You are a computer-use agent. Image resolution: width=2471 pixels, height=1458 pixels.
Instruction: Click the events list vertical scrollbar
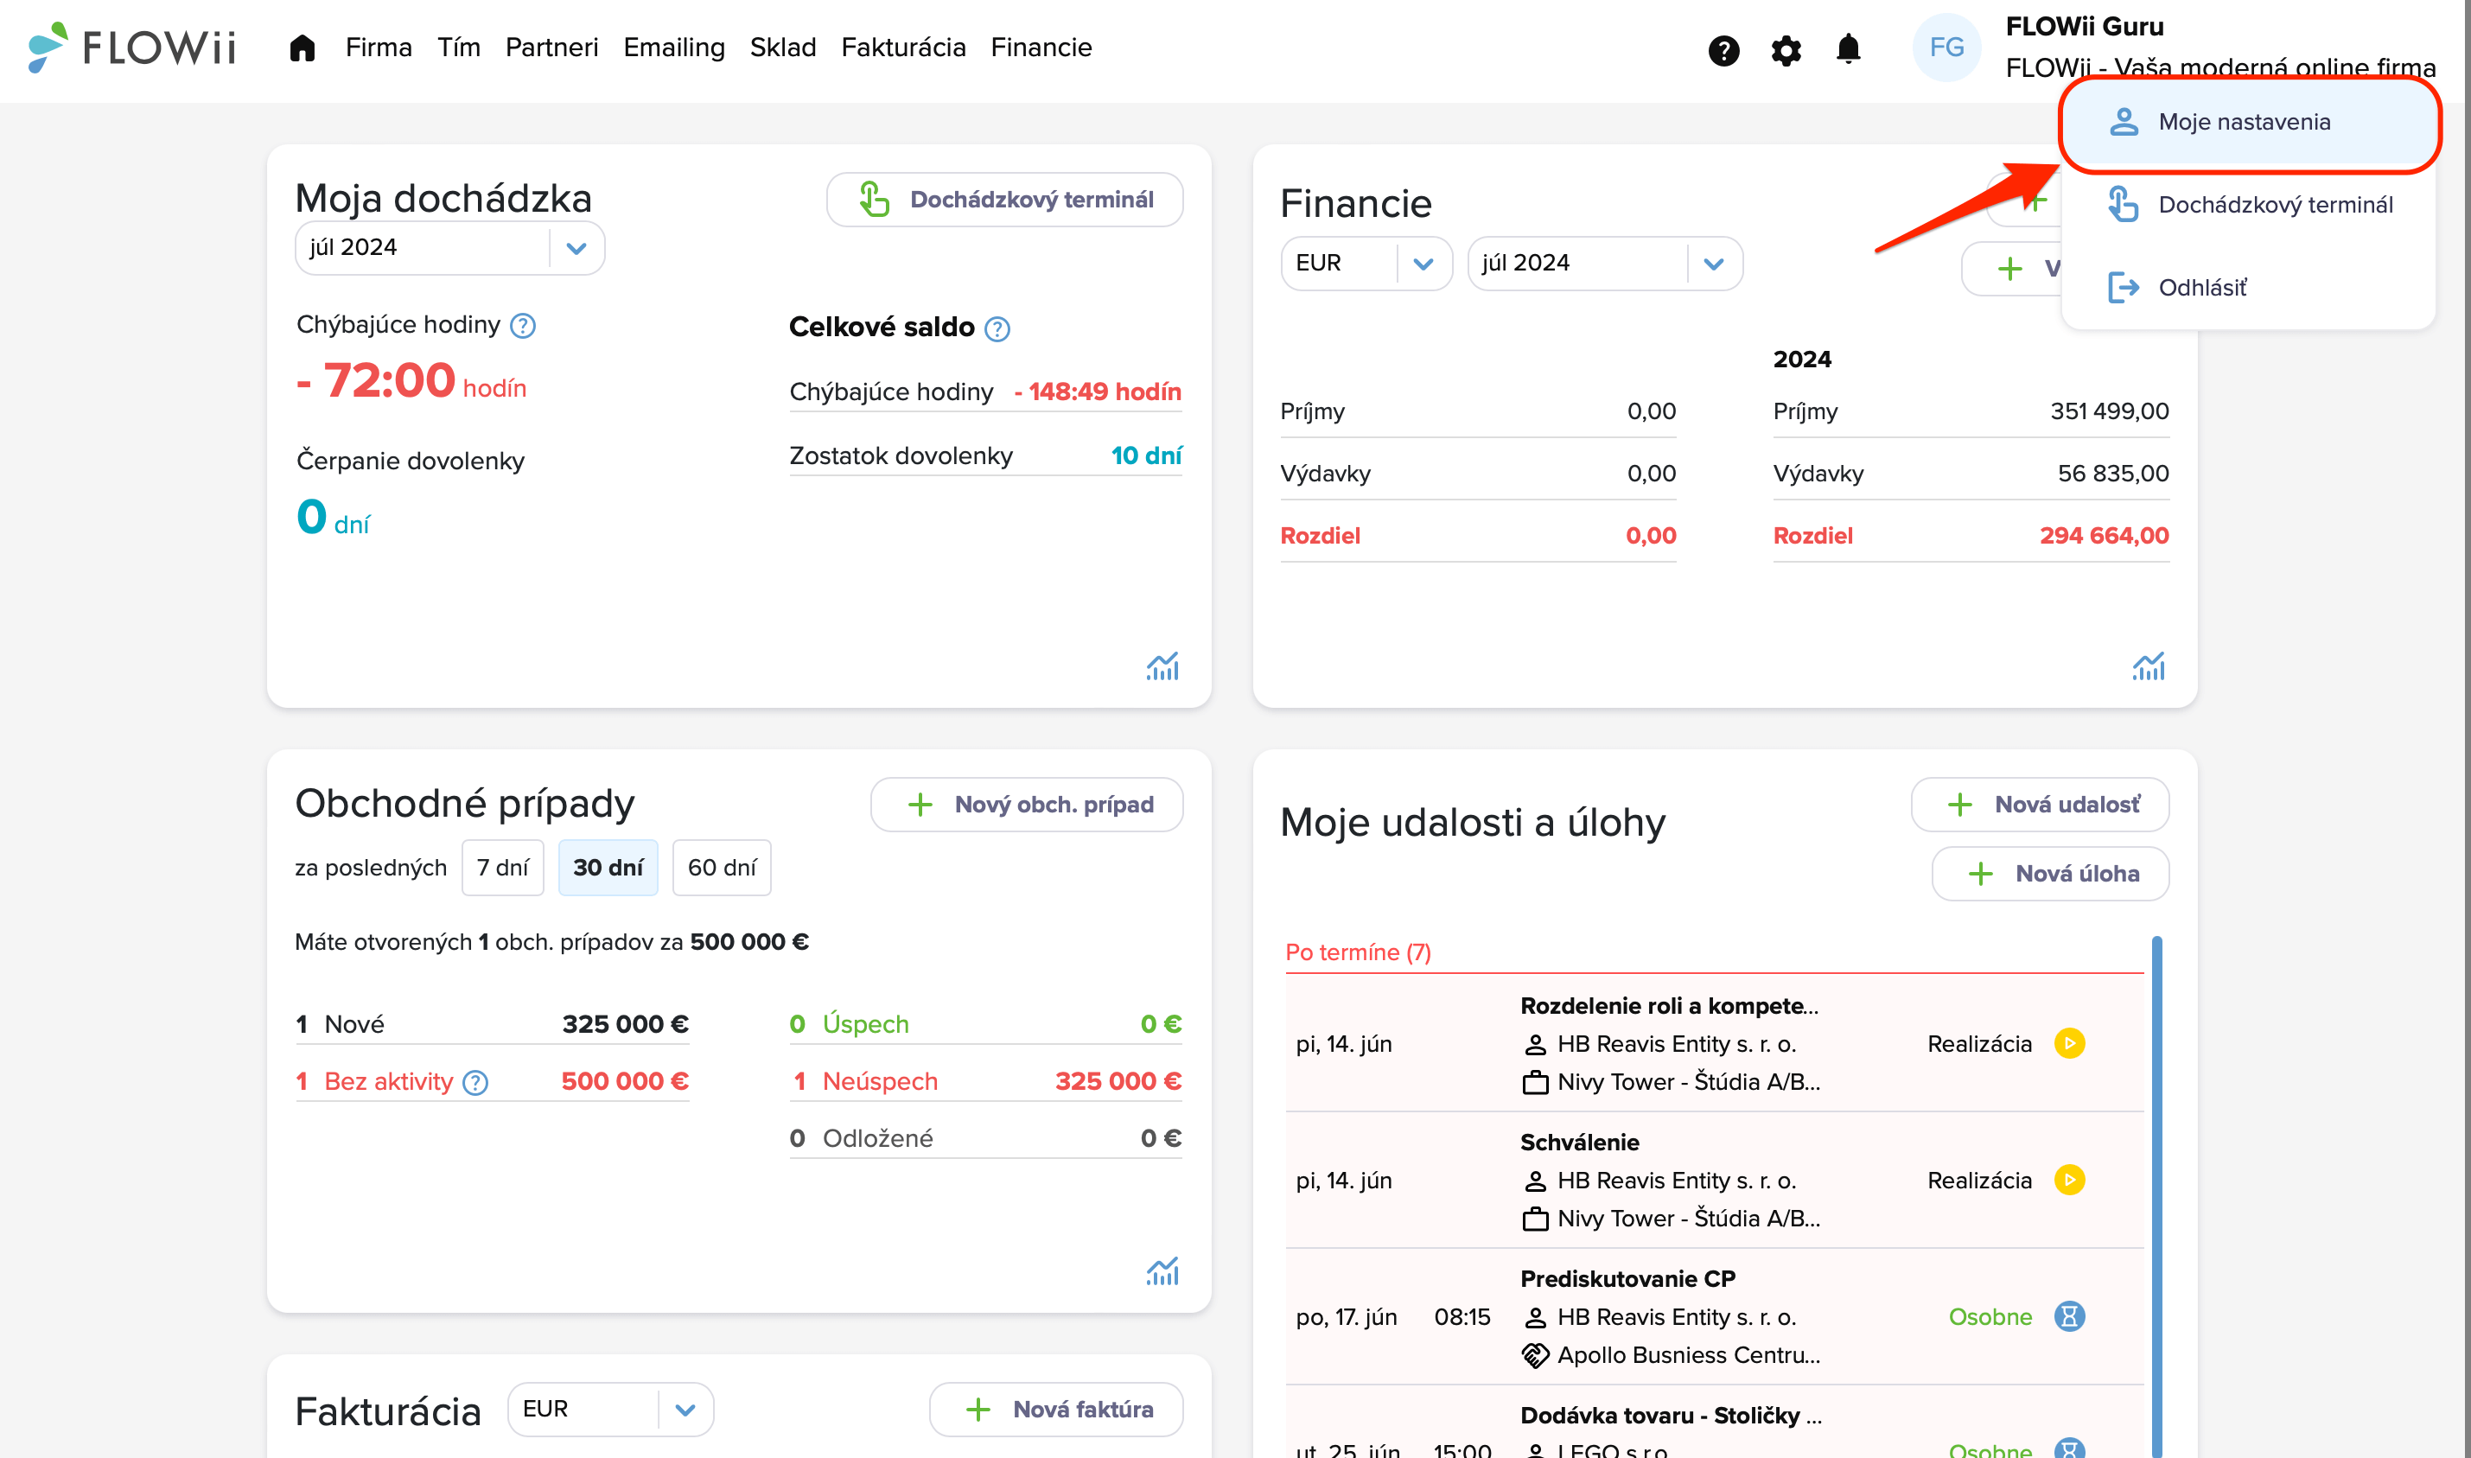pos(2156,1197)
